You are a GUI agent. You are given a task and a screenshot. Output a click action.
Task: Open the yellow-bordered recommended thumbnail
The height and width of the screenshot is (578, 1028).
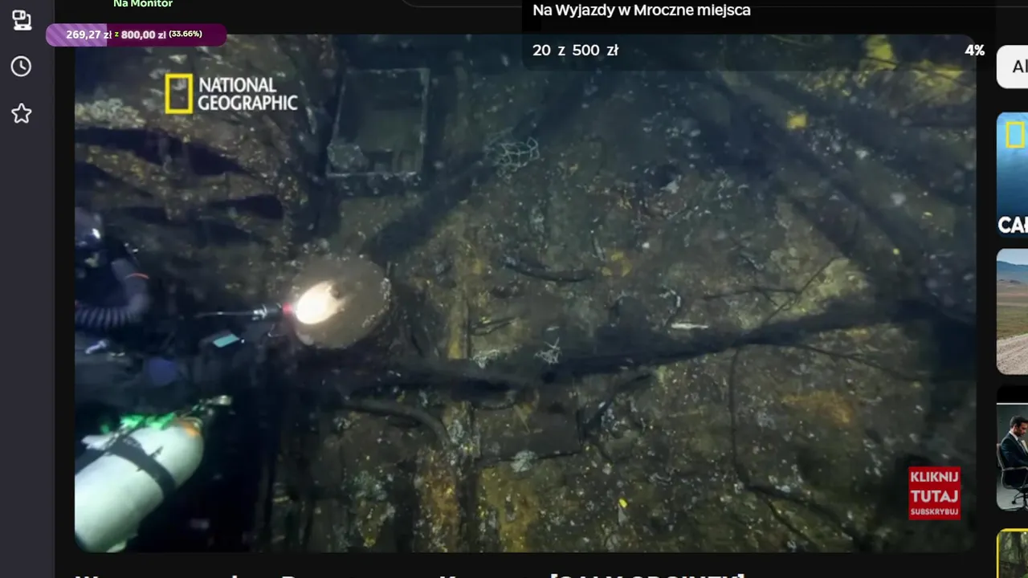(1012, 553)
